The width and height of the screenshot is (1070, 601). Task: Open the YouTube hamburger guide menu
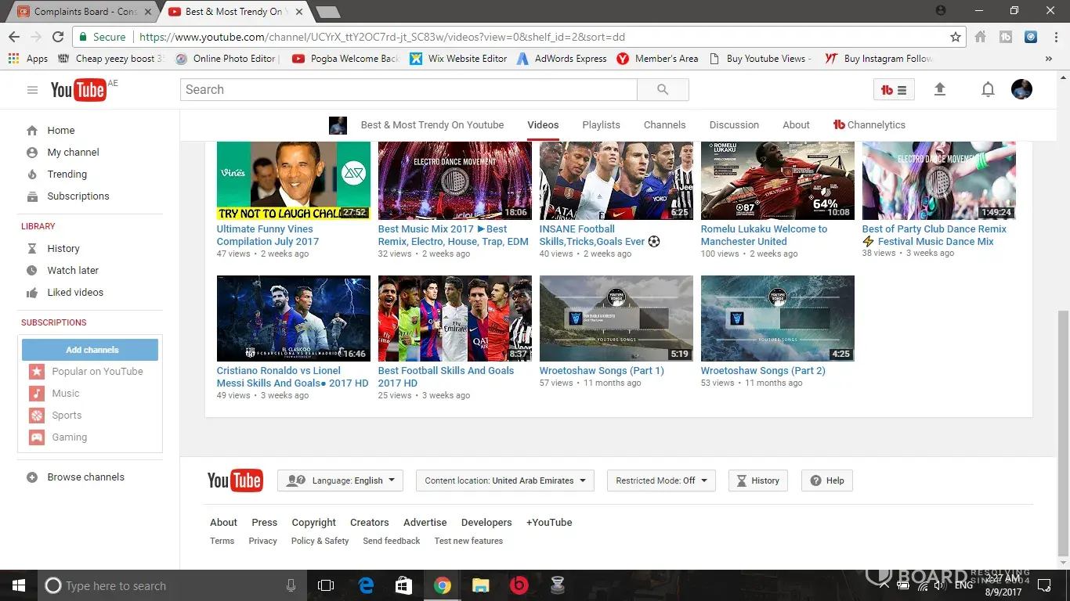[32, 90]
